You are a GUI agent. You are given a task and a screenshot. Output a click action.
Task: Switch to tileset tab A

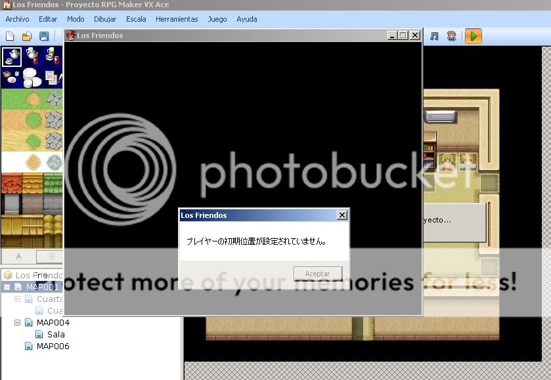[18, 257]
